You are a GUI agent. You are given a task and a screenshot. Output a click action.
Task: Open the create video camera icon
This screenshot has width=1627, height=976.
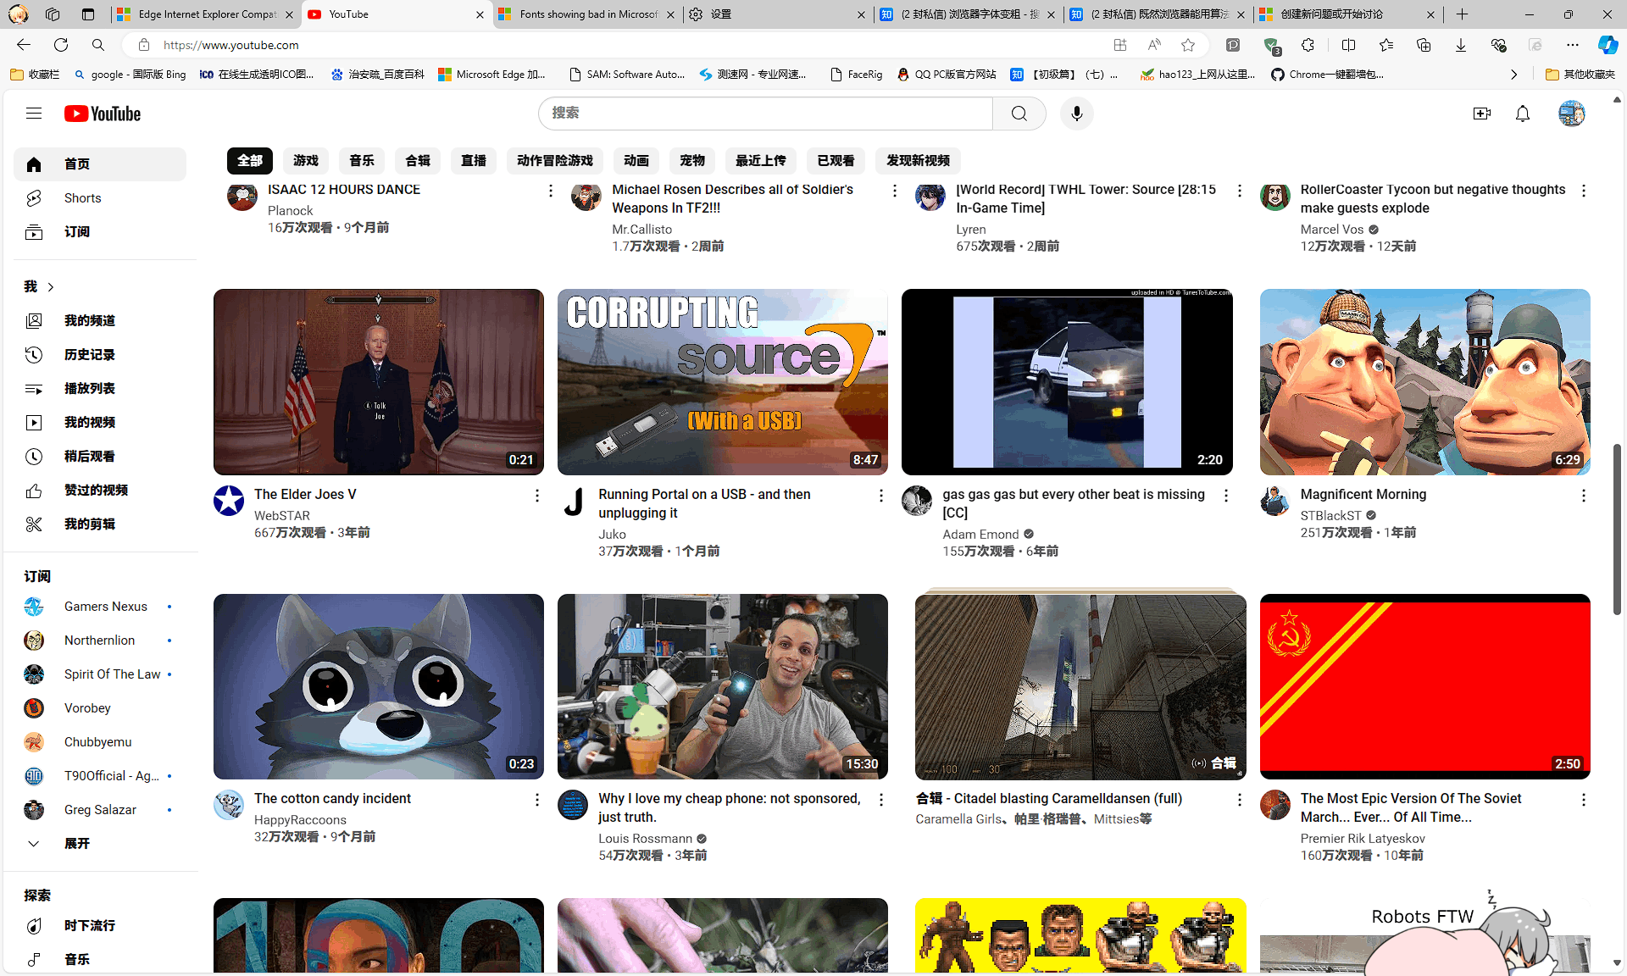(x=1481, y=114)
